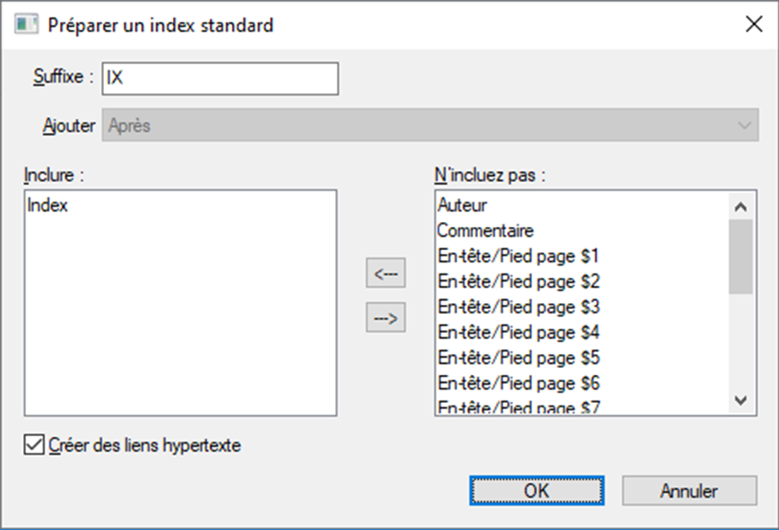The image size is (779, 530).
Task: Select Auteur in the exclusion list
Action: [499, 205]
